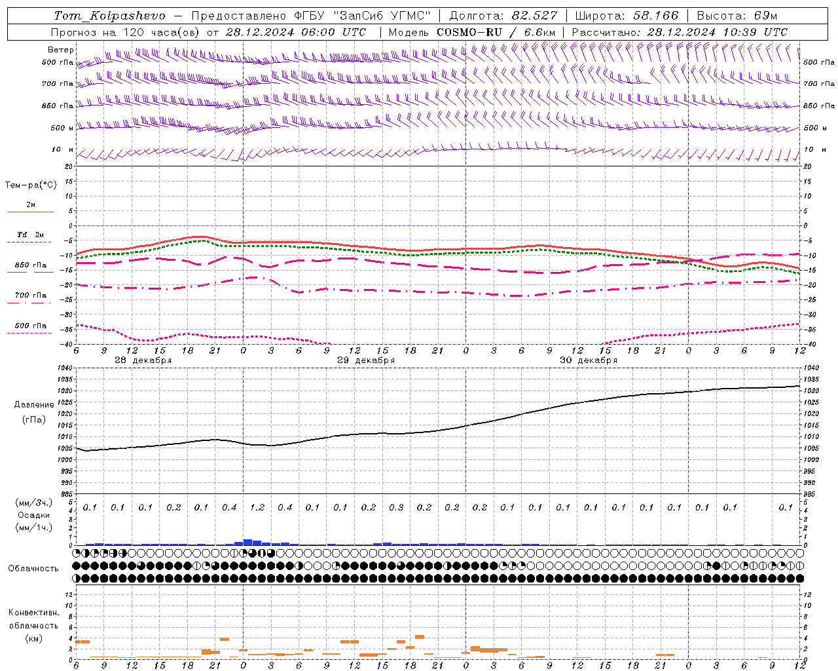Click the Конвективн. label
The image size is (838, 671).
tap(33, 613)
